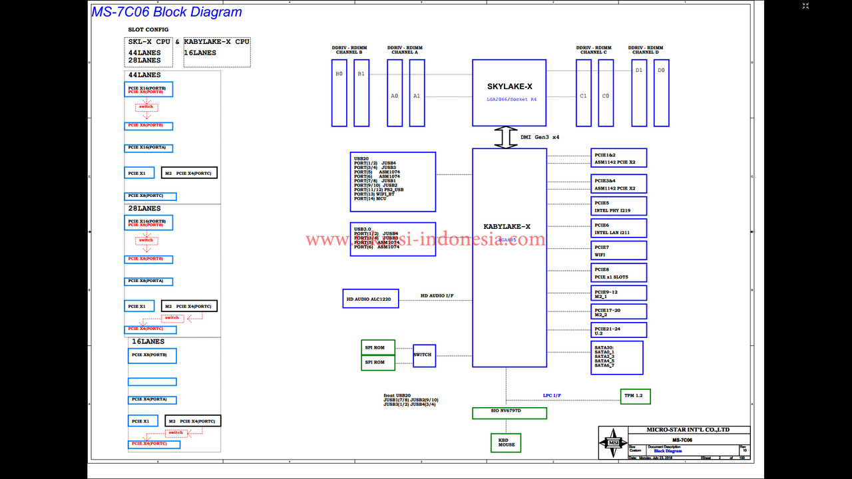The height and width of the screenshot is (479, 852).
Task: Click the KABYLAKE-X CPU dashed box
Action: tap(217, 52)
